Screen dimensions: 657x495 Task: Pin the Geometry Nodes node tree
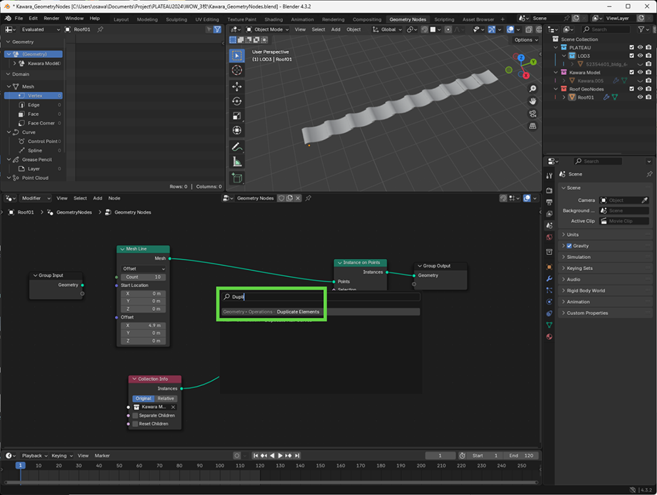click(308, 199)
